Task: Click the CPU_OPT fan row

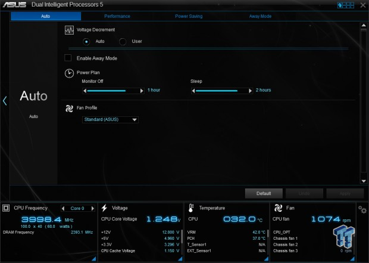Action: coord(312,233)
